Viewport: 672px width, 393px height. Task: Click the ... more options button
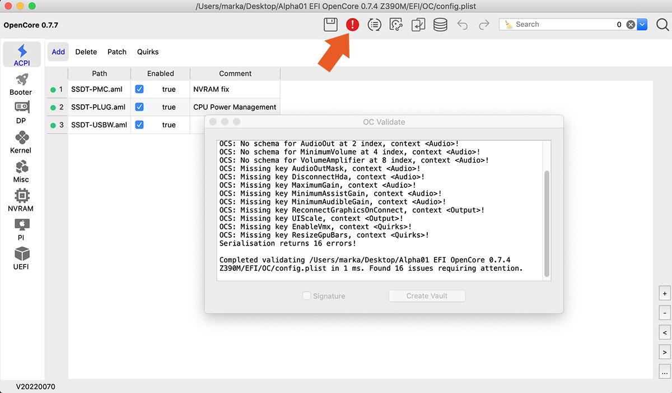pyautogui.click(x=665, y=372)
